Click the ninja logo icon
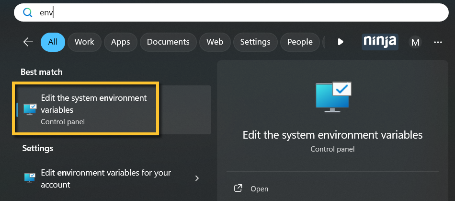This screenshot has height=201, width=455. (380, 42)
